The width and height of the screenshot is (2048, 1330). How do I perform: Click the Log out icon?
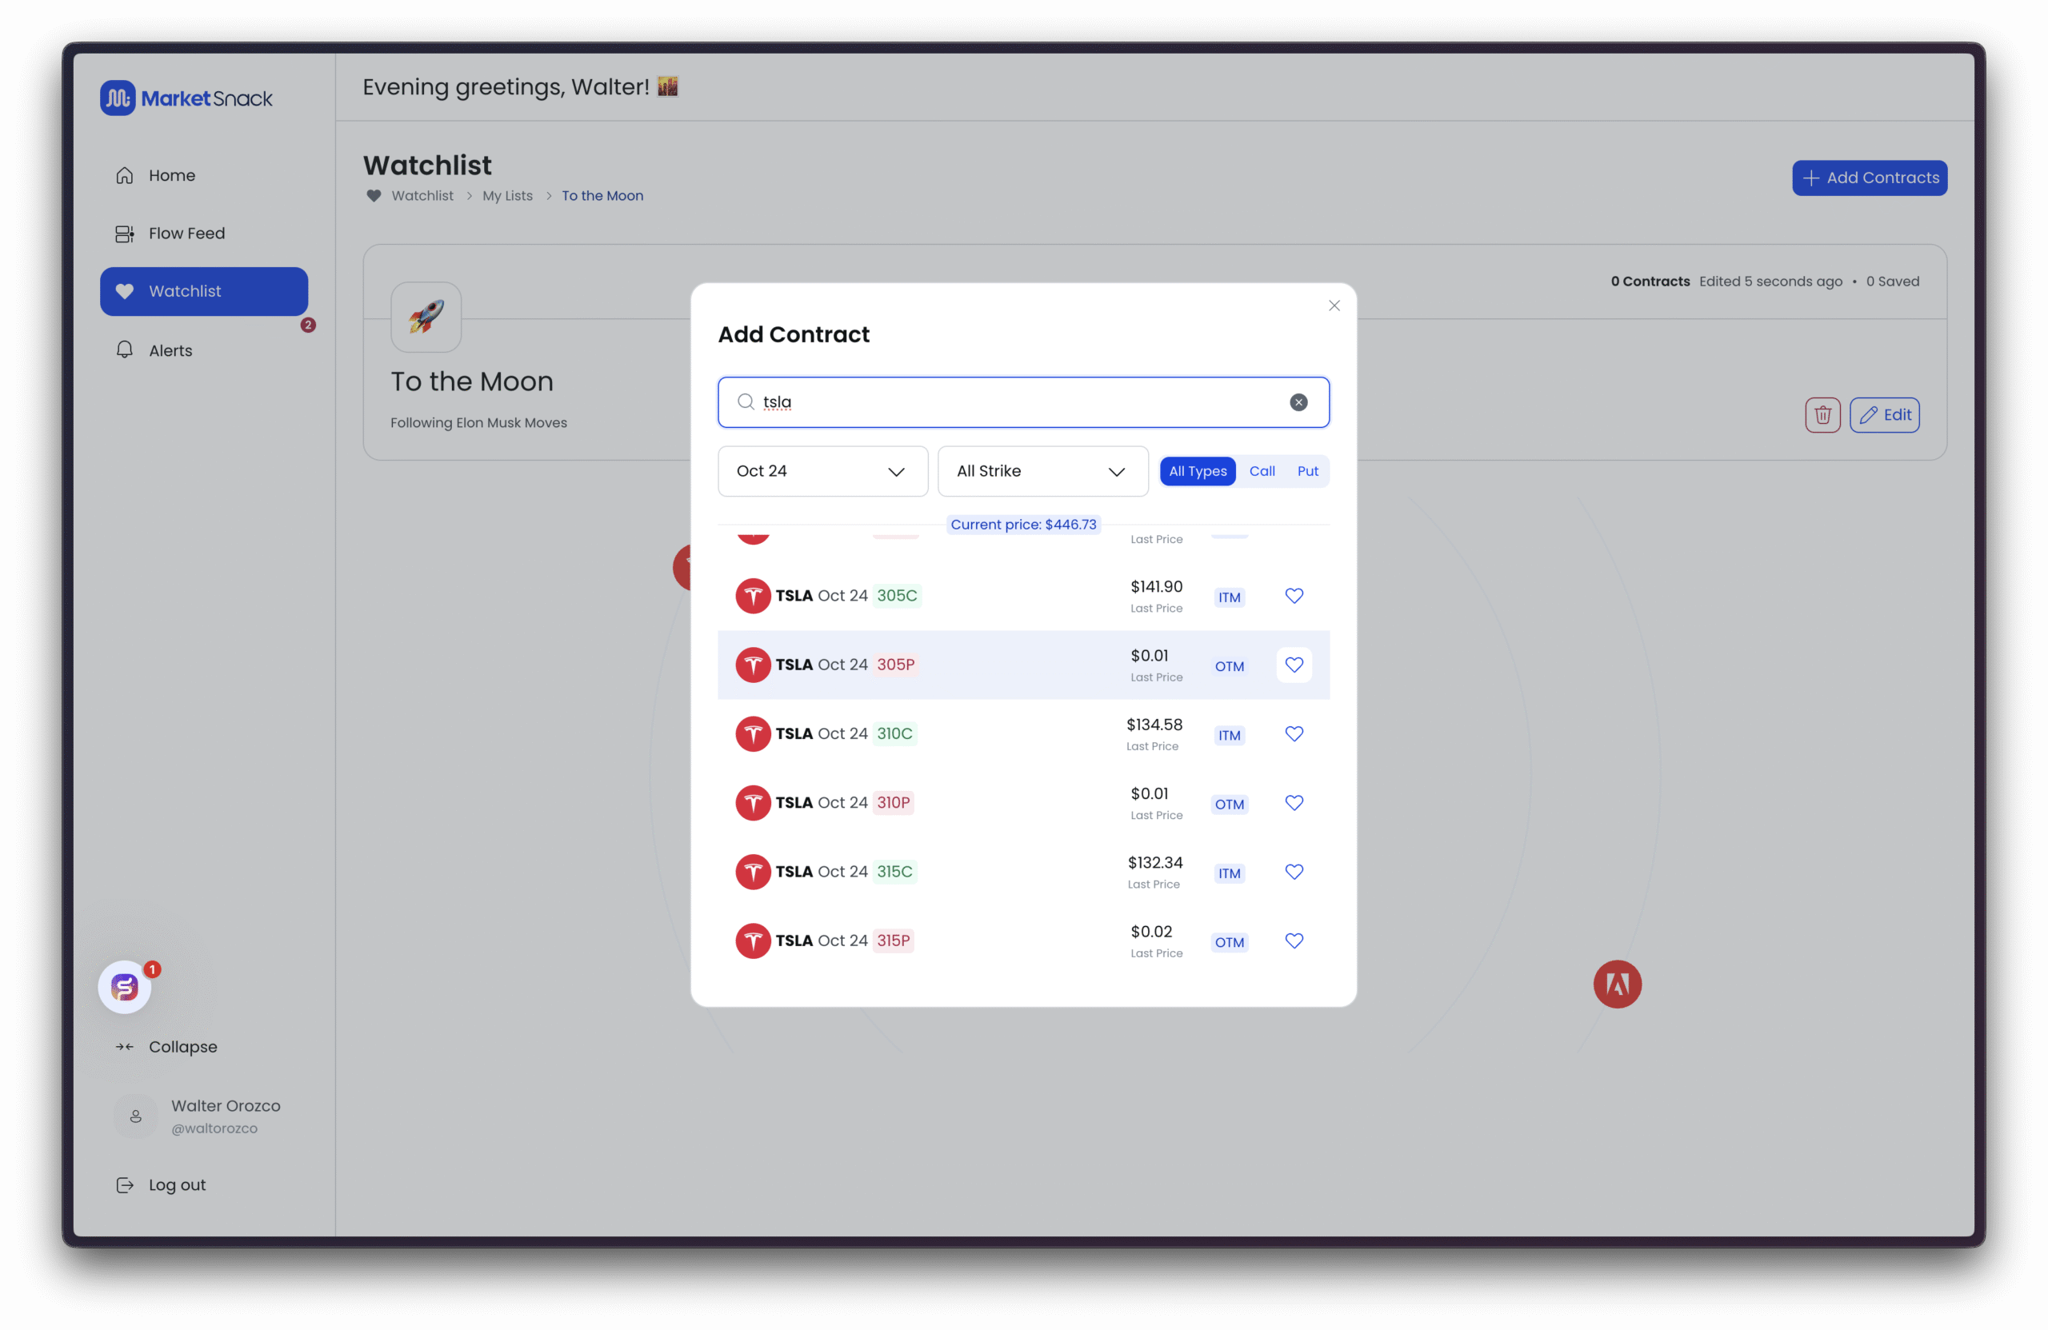click(x=125, y=1184)
